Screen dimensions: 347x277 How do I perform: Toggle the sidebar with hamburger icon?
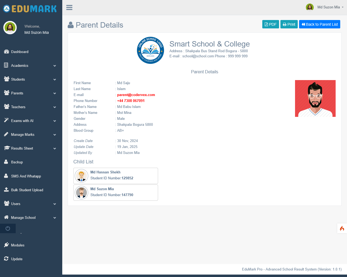tap(69, 7)
